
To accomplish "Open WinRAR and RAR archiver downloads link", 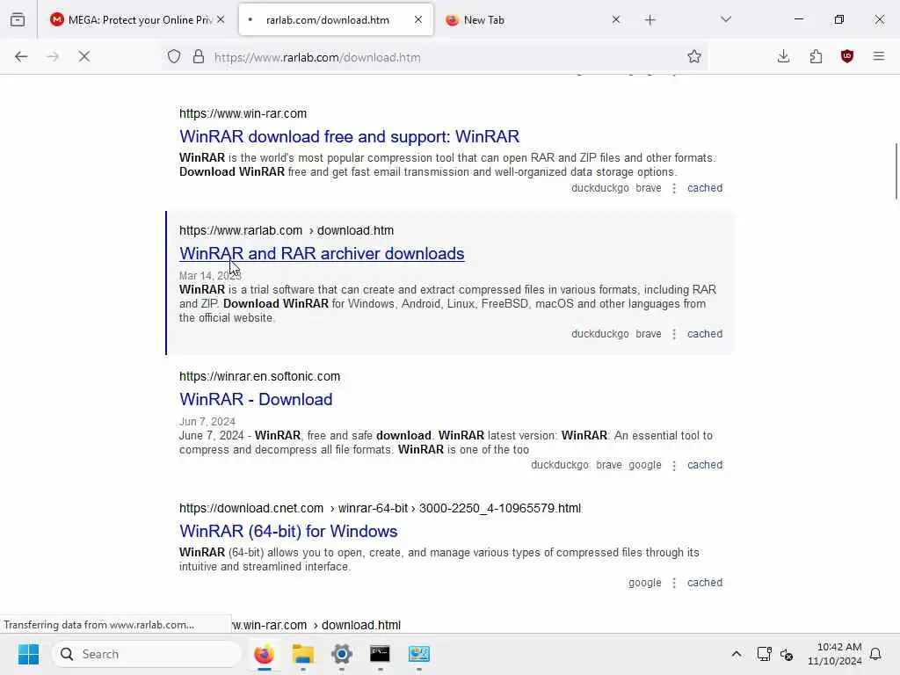I will point(322,254).
